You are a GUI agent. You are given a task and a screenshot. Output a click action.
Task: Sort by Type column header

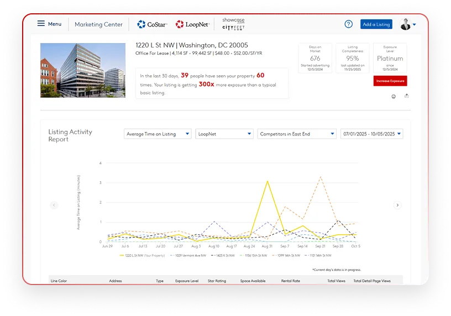coord(160,281)
